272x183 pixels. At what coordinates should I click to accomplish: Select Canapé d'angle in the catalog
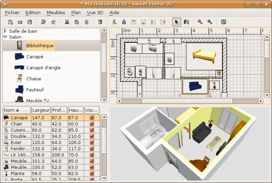click(x=43, y=68)
